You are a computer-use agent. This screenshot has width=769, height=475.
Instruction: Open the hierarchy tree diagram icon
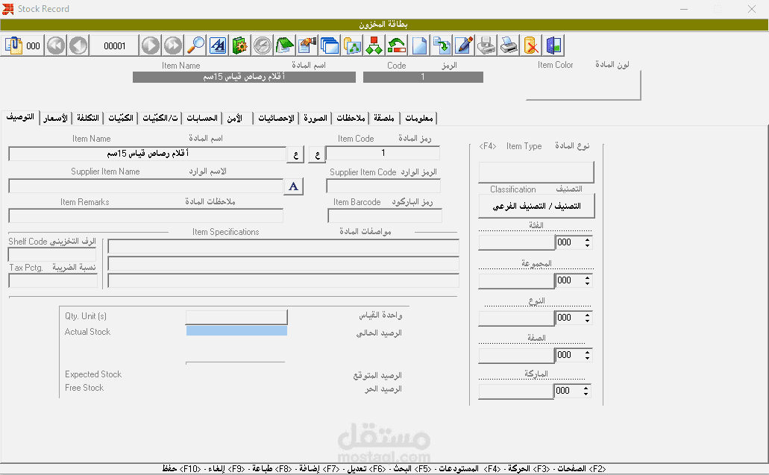(374, 45)
